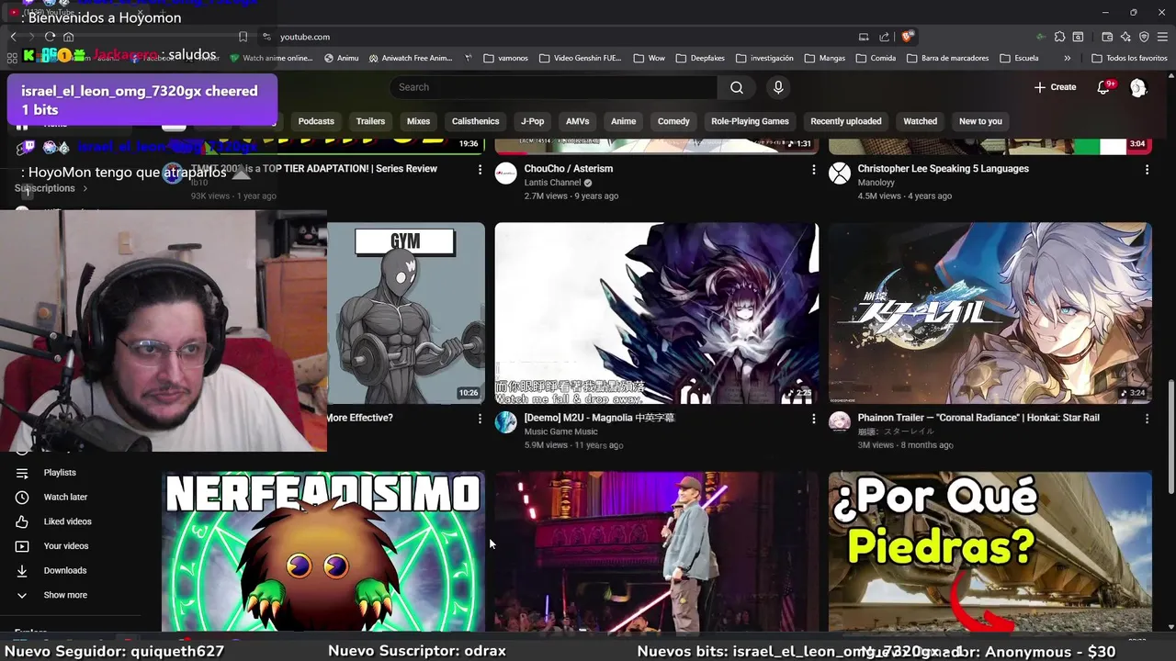
Task: Open options for Christopher Lee Speaking video
Action: pyautogui.click(x=1147, y=170)
